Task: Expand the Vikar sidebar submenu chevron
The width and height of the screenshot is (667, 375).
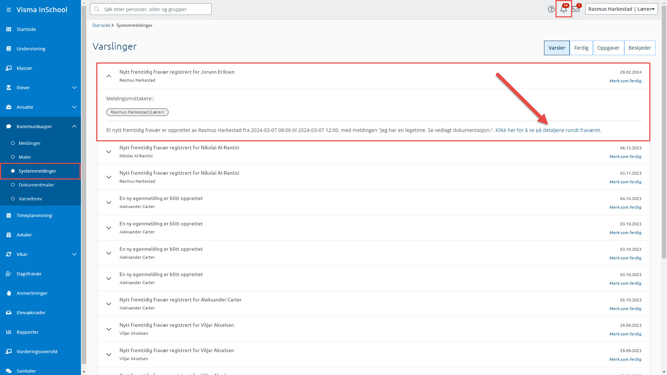Action: (74, 254)
